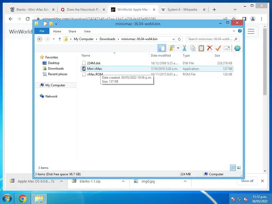The height and width of the screenshot is (204, 272).
Task: Open the Windows Start button
Action: click(7, 199)
